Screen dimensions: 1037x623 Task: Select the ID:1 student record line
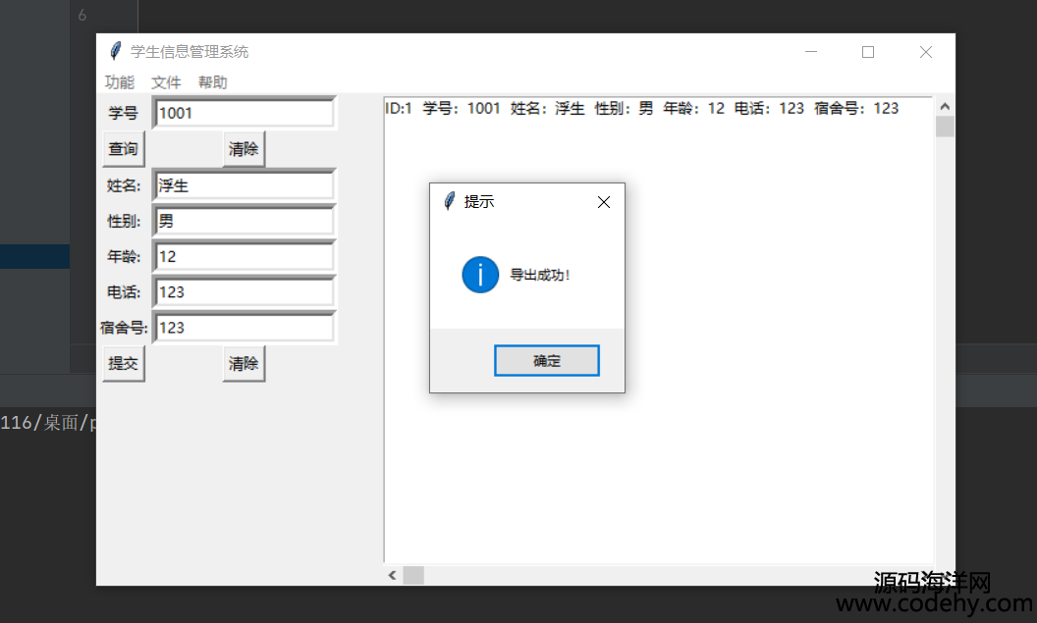point(641,108)
